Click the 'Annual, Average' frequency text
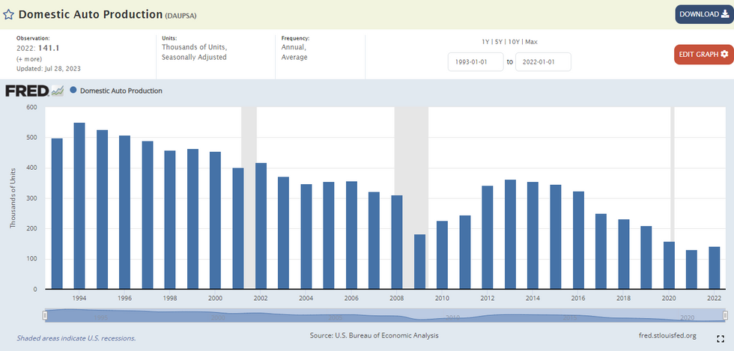This screenshot has height=351, width=734. [x=294, y=52]
